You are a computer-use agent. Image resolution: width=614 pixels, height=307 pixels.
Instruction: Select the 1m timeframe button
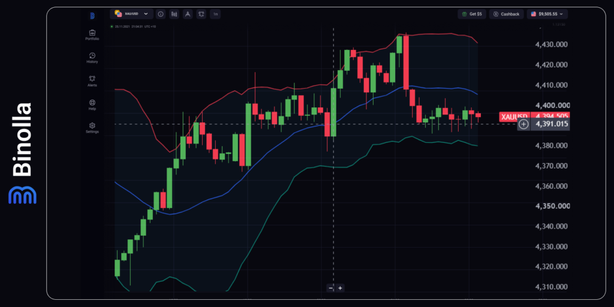[x=215, y=14]
